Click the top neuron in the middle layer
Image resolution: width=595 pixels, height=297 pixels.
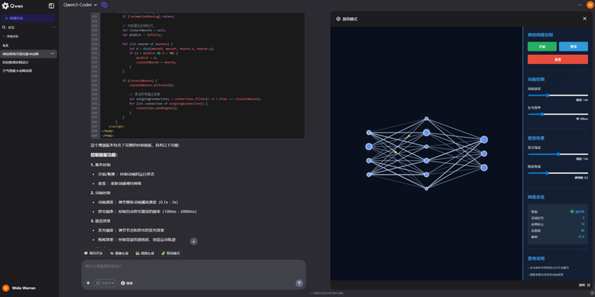click(426, 119)
